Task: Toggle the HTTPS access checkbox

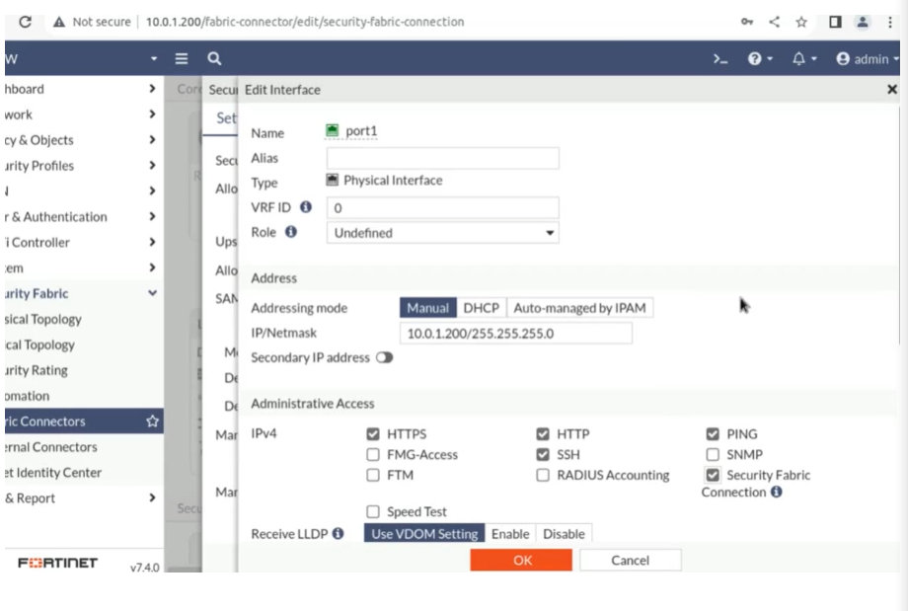Action: pos(373,433)
